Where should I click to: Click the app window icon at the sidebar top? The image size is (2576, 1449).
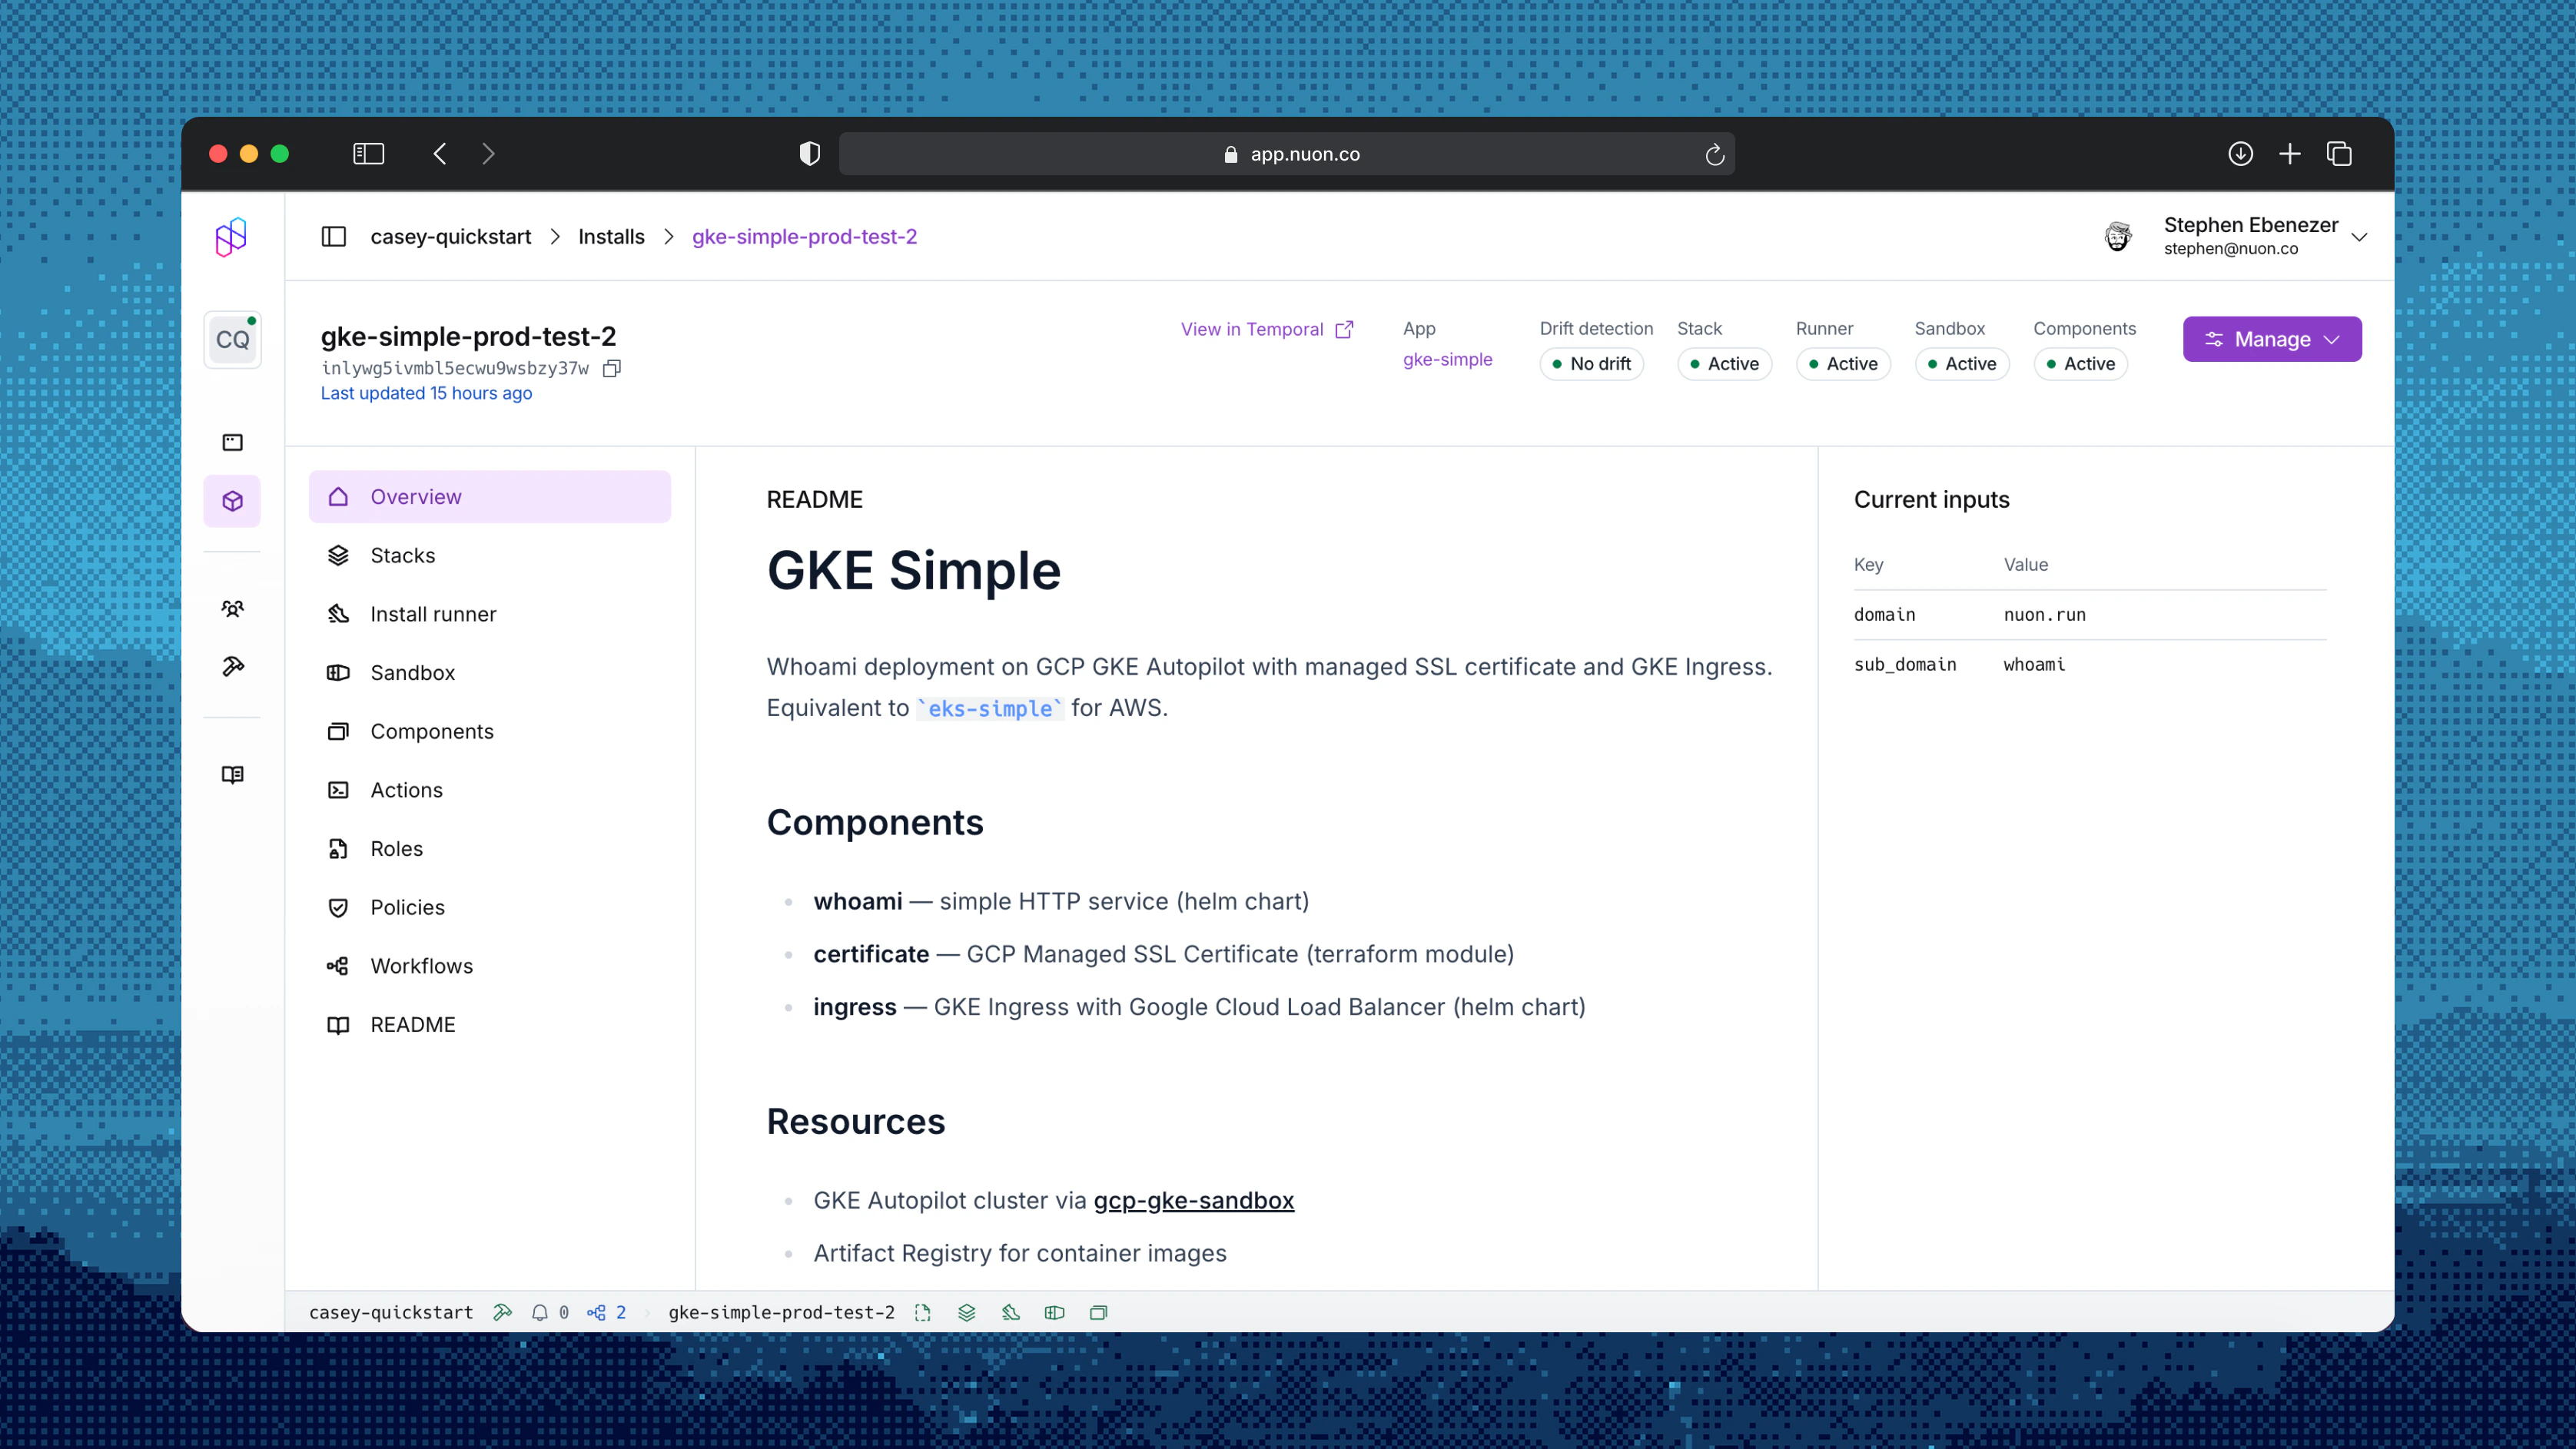232,442
